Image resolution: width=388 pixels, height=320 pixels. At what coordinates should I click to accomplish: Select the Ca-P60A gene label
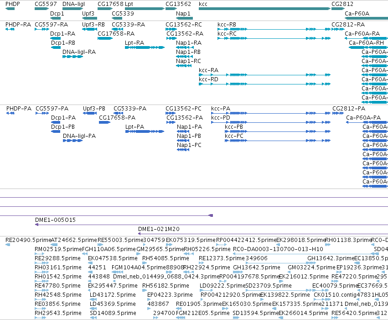click(x=357, y=13)
